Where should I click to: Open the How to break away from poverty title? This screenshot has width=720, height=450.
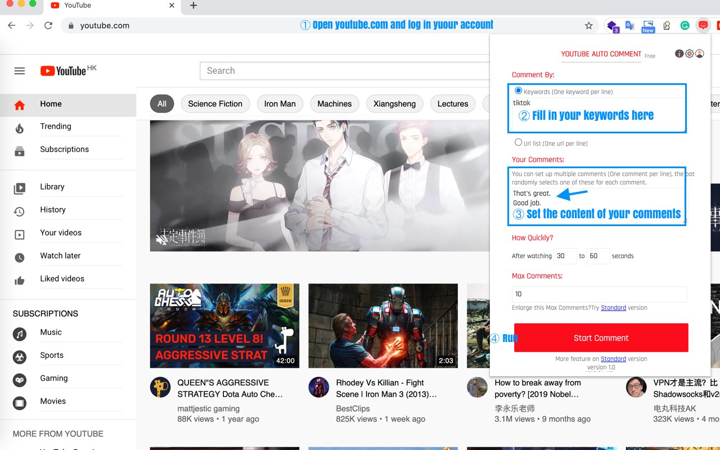(538, 389)
